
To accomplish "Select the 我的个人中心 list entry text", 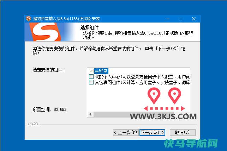I will click(x=142, y=77).
